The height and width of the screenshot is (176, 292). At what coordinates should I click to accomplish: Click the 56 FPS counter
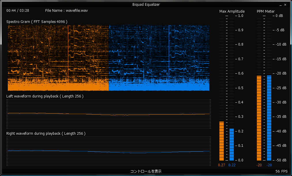281,171
